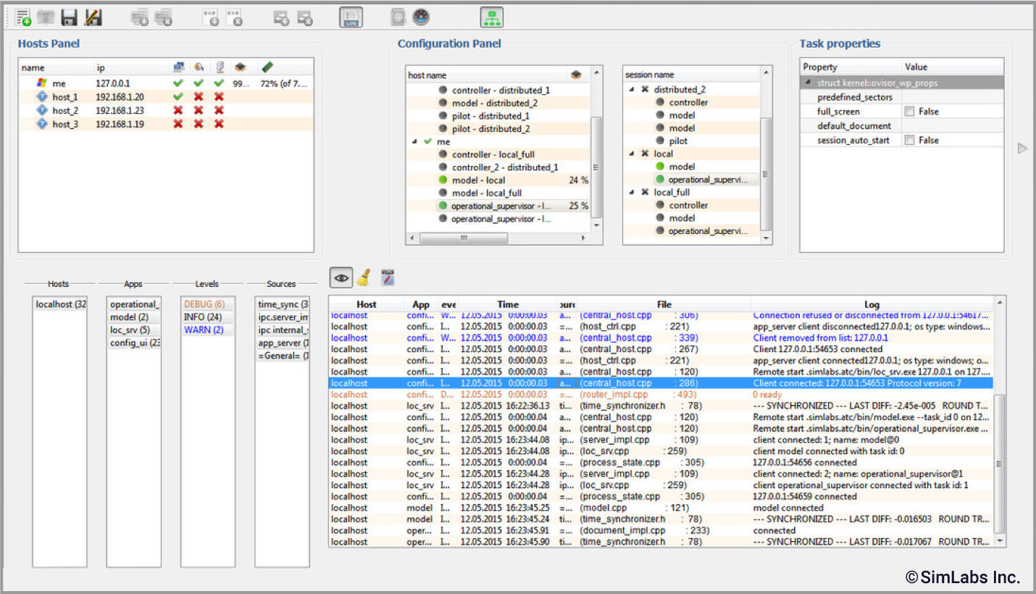Enable the session_auto_start checkbox
The height and width of the screenshot is (594, 1036).
[x=909, y=141]
